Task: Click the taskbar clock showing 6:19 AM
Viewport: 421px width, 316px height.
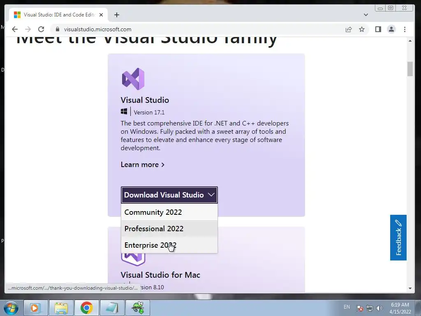Action: [400, 308]
